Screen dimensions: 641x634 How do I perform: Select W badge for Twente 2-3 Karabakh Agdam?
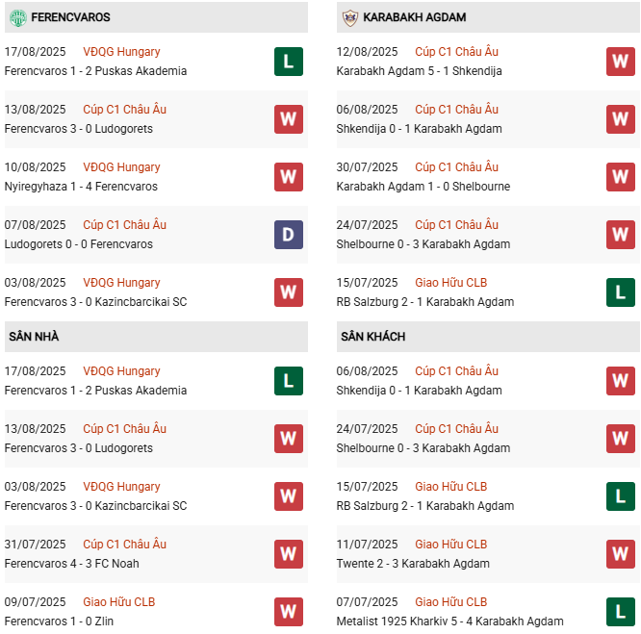621,554
